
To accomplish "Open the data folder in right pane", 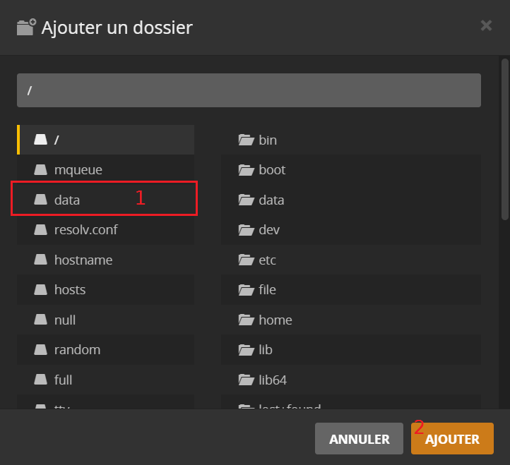I will click(x=271, y=200).
